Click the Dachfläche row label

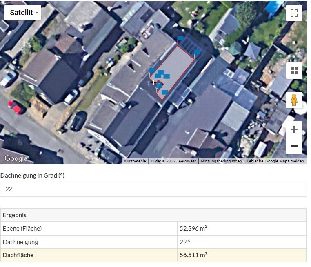point(18,255)
